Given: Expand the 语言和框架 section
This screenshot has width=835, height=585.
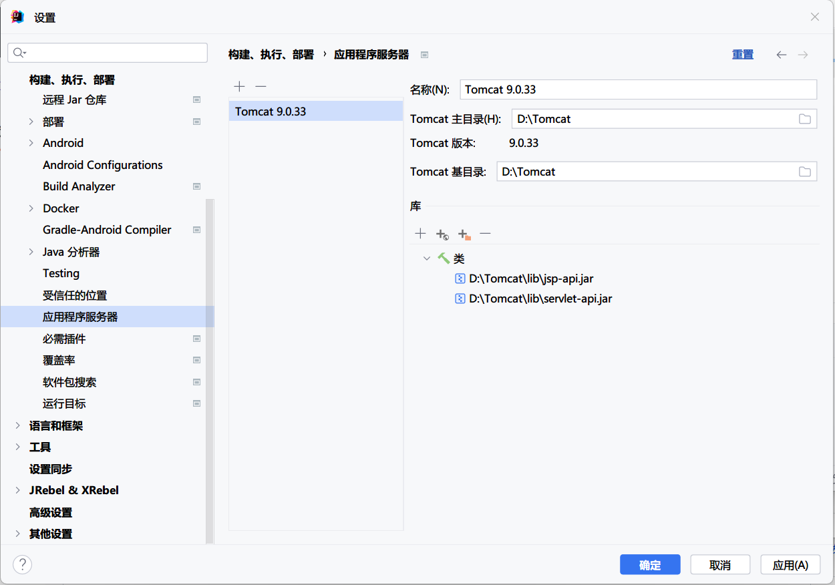Looking at the screenshot, I should [x=18, y=425].
